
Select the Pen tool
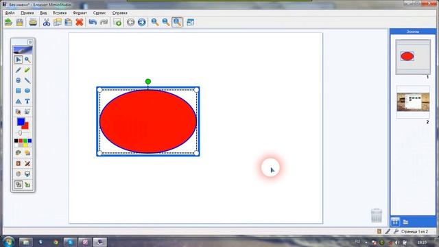coord(19,70)
